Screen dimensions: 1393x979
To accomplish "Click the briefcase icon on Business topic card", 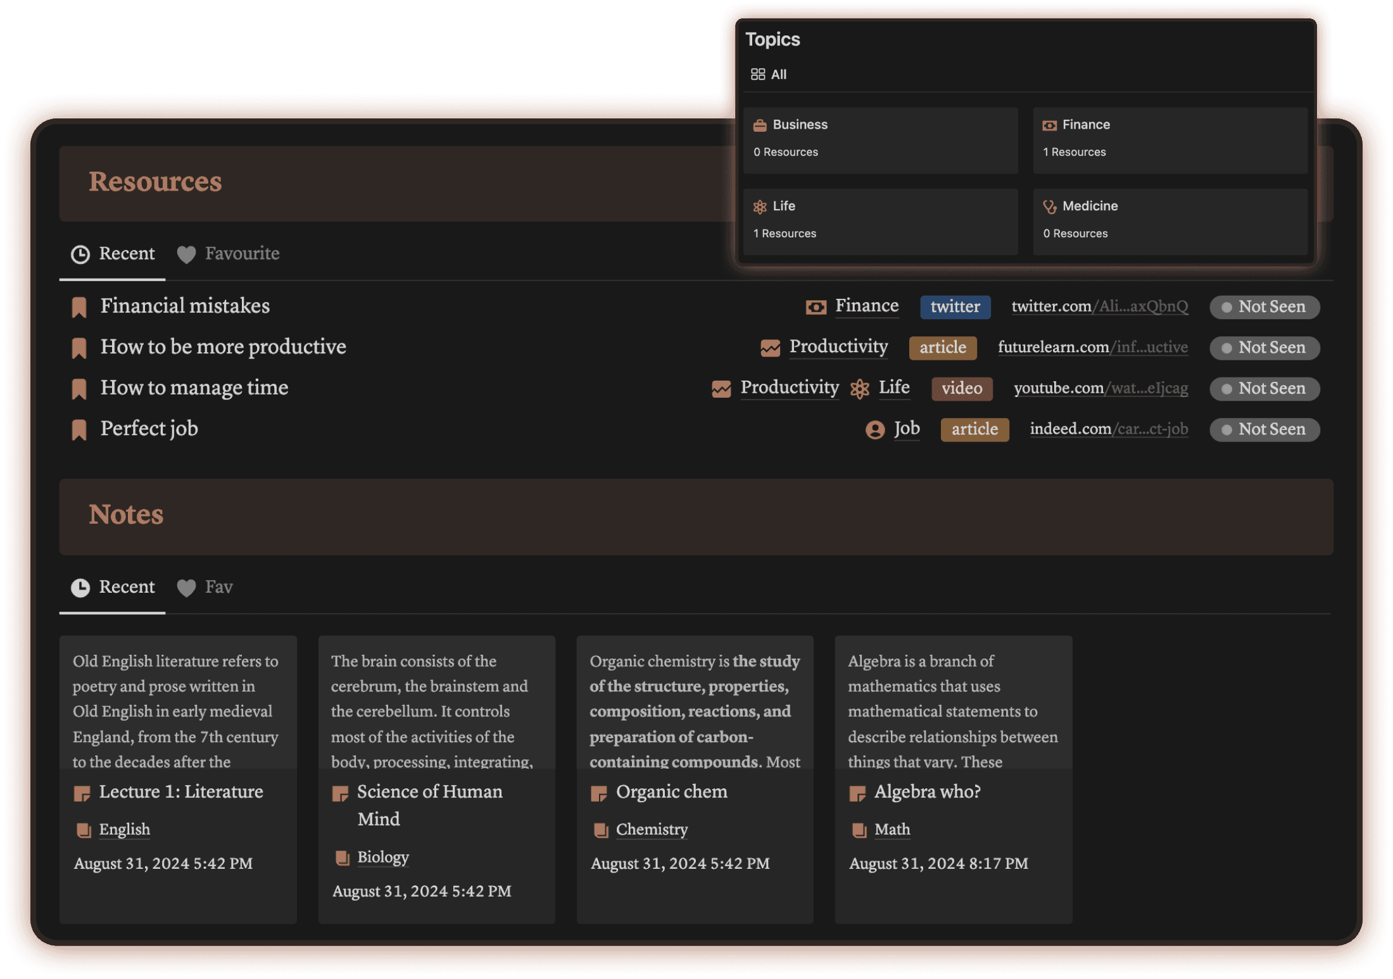I will point(760,125).
